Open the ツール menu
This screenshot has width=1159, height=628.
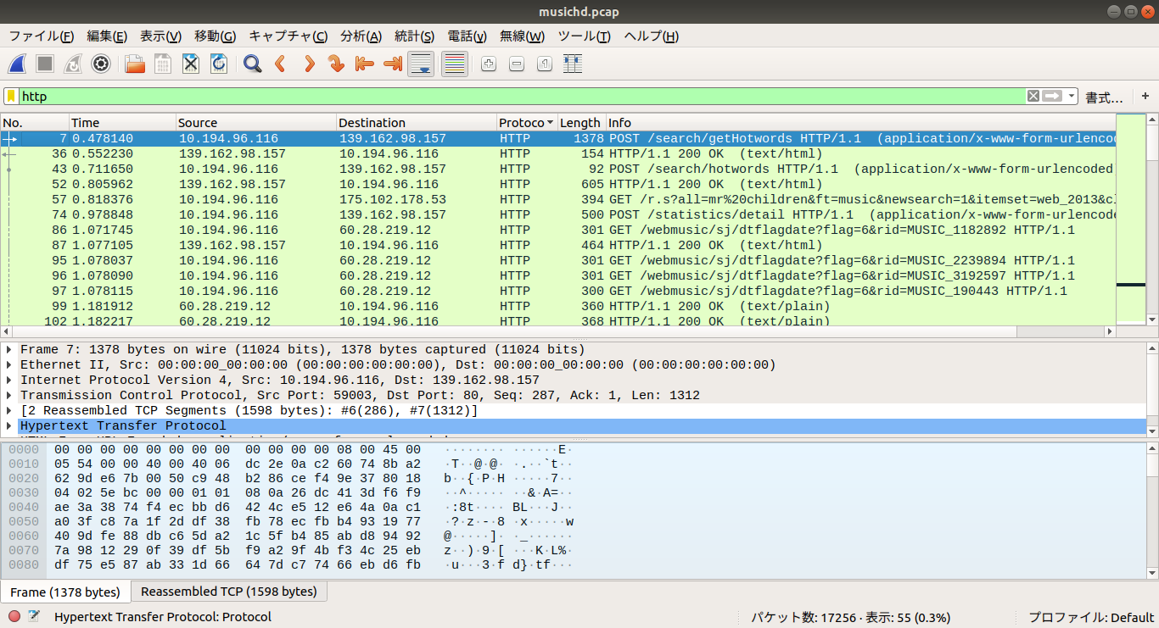click(x=584, y=36)
